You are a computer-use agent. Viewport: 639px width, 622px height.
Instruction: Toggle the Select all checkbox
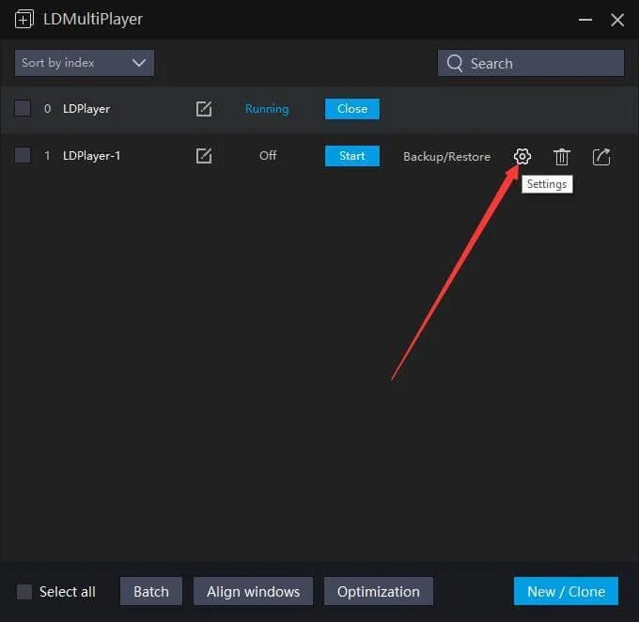point(24,591)
